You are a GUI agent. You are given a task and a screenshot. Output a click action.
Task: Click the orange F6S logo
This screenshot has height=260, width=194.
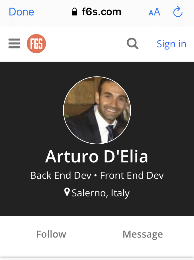tap(36, 44)
